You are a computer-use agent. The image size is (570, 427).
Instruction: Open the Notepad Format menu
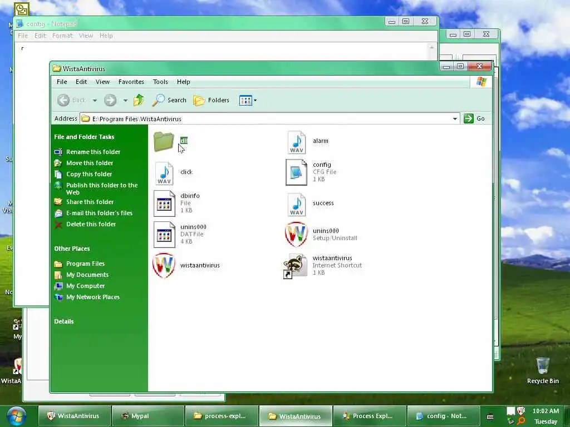(62, 36)
